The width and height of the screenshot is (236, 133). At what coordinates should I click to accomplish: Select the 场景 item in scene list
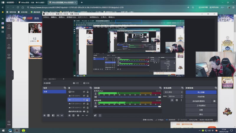coord(54,92)
